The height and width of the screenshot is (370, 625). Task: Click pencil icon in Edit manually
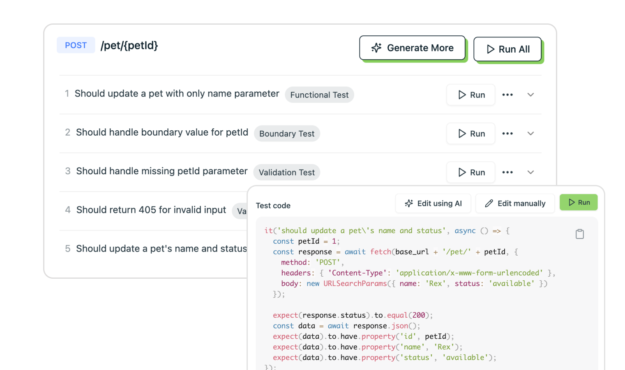[489, 203]
